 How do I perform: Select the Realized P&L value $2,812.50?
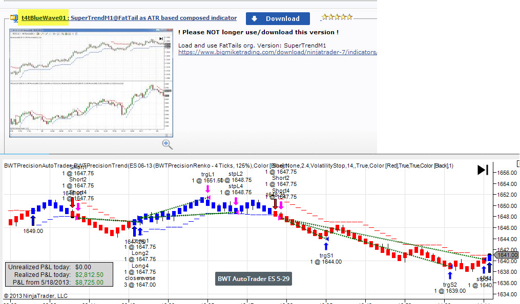(x=89, y=274)
